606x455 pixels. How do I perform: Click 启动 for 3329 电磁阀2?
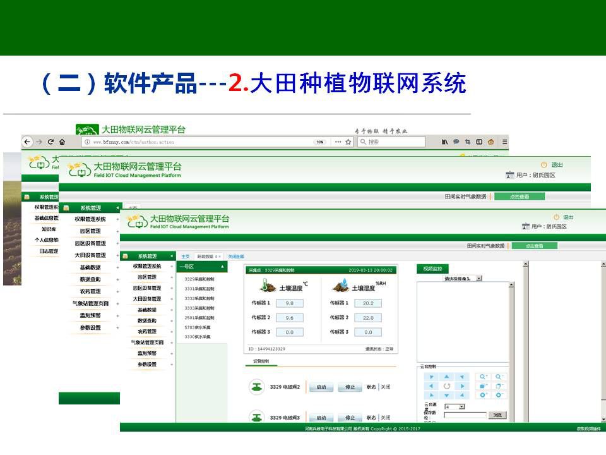coord(321,387)
